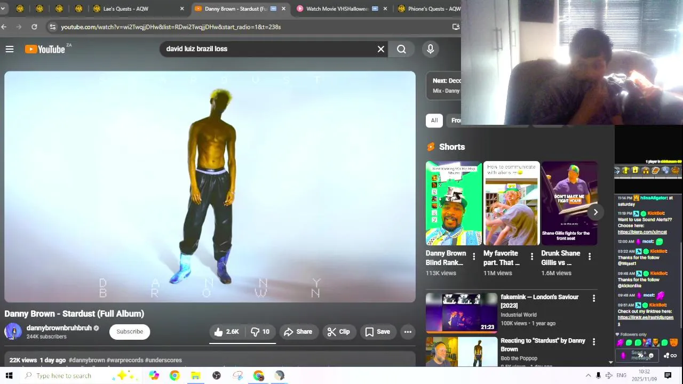
Task: Open the taskbar clock and date
Action: coord(645,375)
